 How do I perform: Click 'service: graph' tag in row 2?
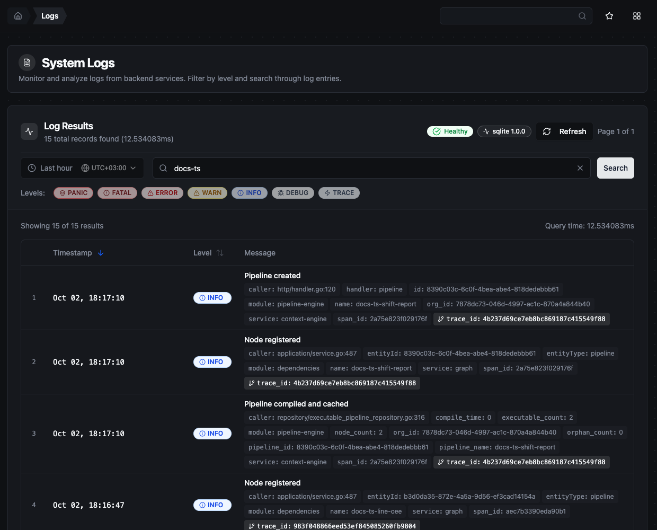448,368
